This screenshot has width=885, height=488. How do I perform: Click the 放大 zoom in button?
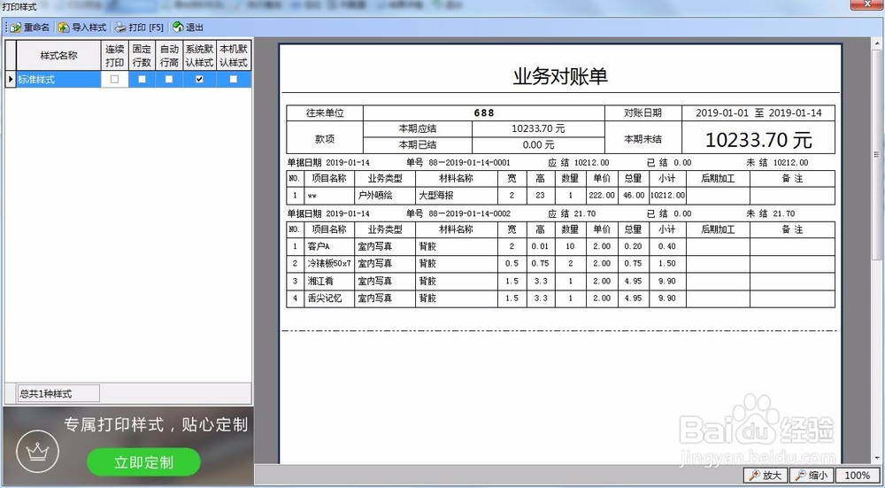coord(766,476)
